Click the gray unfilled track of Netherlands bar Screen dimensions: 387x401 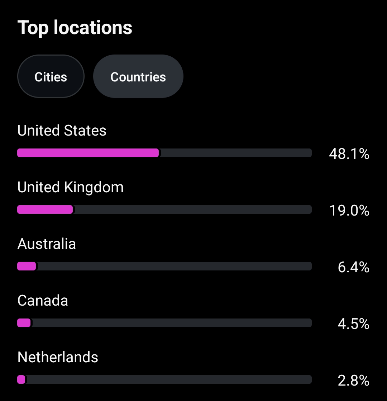pos(168,379)
